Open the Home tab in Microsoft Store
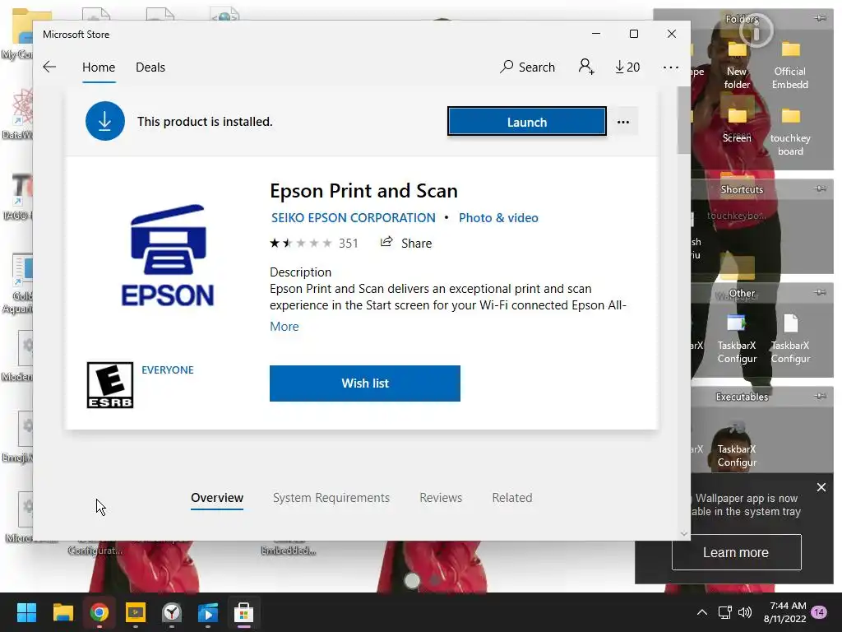Viewport: 842px width, 632px height. [99, 67]
